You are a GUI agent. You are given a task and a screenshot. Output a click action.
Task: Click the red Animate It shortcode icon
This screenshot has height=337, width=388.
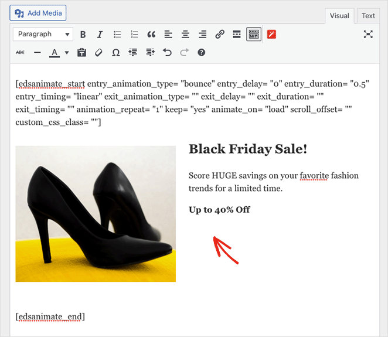click(x=271, y=35)
